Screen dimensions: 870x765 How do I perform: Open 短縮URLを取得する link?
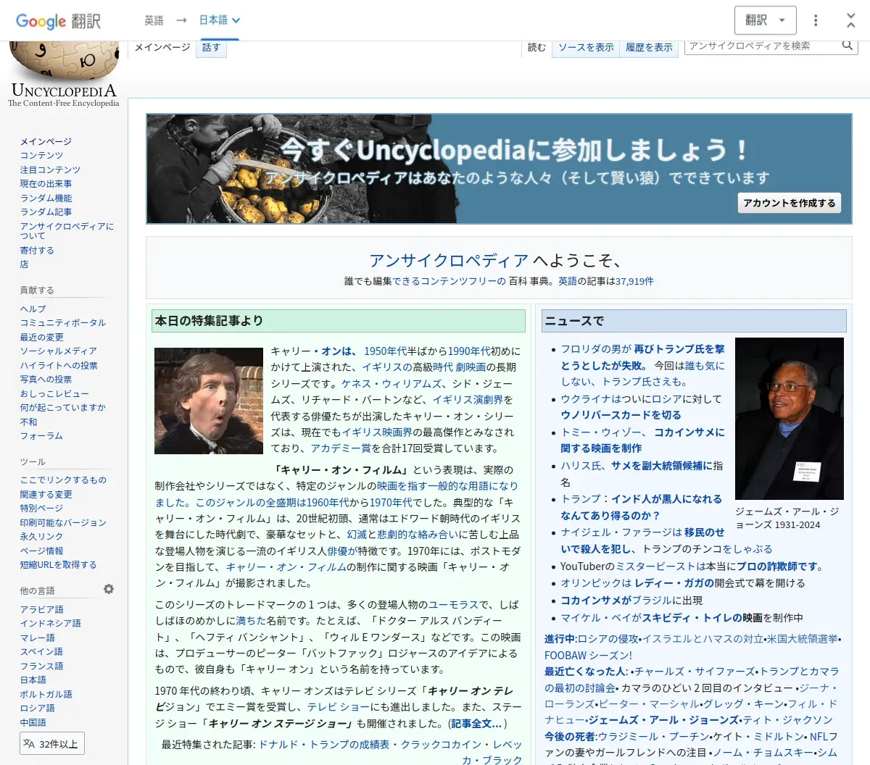[x=58, y=564]
